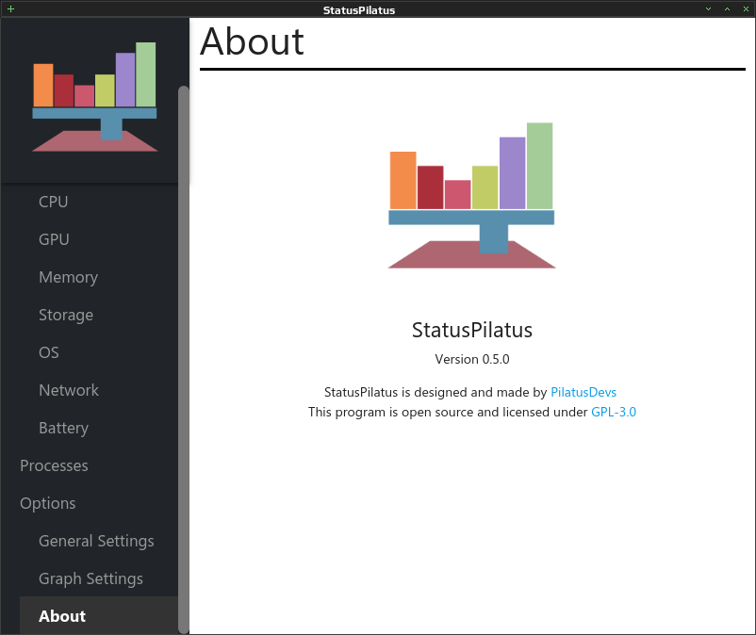Click the 'StatusPilatus' window title text
Screen dimensions: 756x635
(x=359, y=10)
